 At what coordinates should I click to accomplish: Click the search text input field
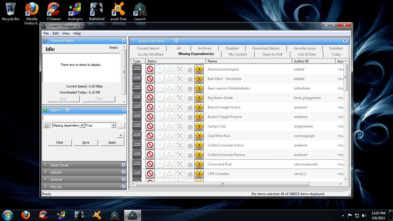(83, 117)
